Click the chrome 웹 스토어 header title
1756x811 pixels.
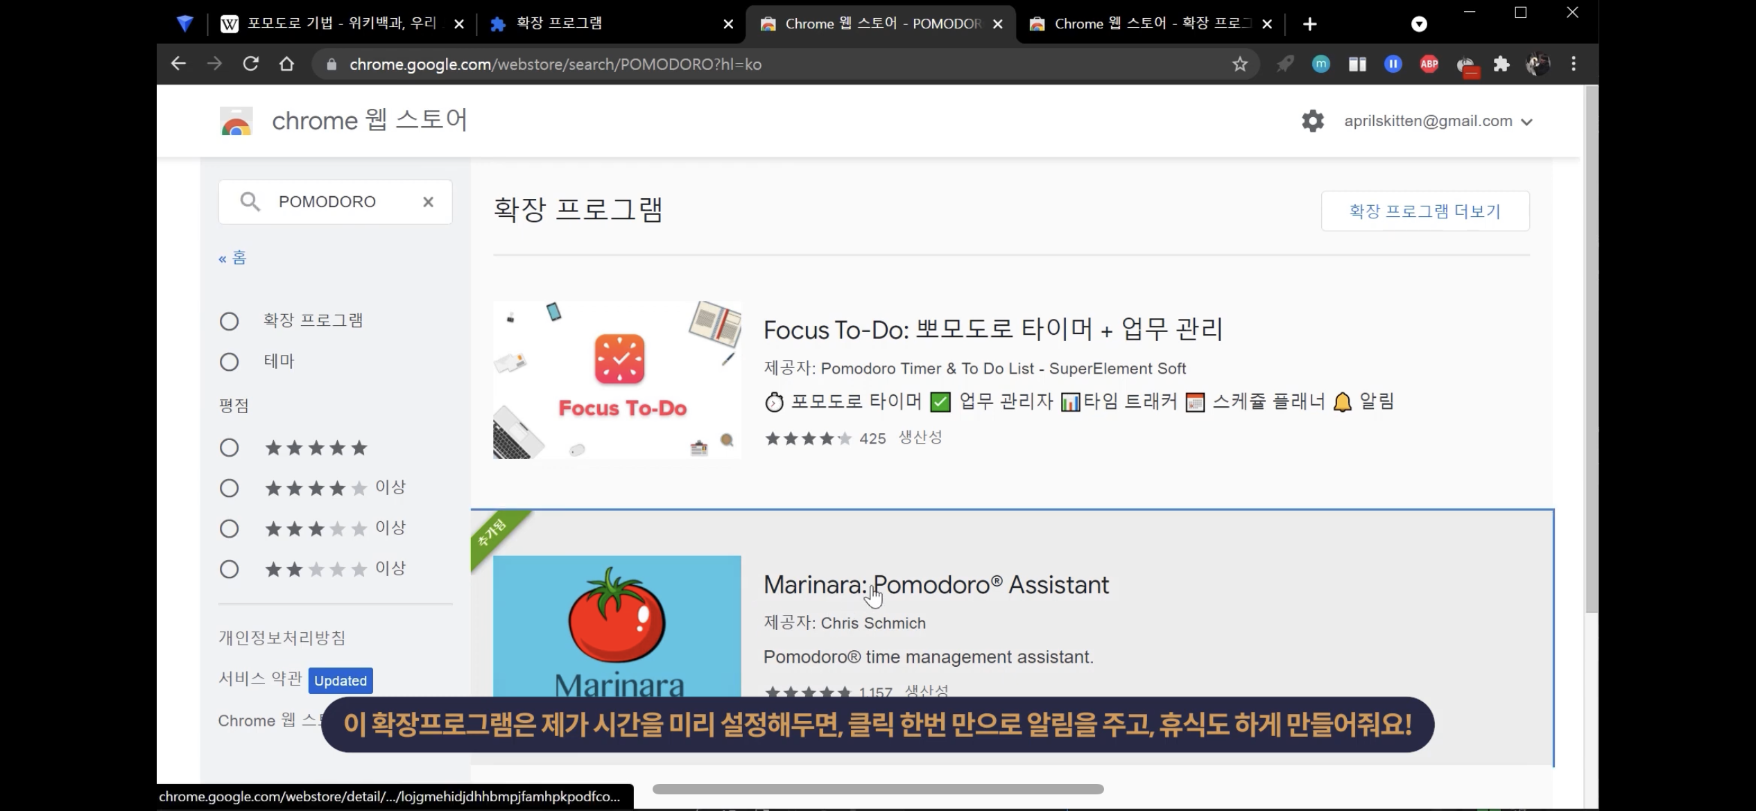point(370,121)
